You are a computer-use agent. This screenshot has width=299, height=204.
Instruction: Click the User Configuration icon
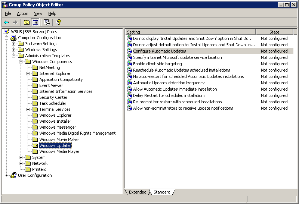13,175
